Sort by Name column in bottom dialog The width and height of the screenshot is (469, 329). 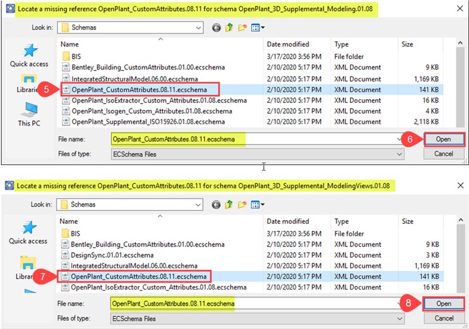[x=68, y=221]
